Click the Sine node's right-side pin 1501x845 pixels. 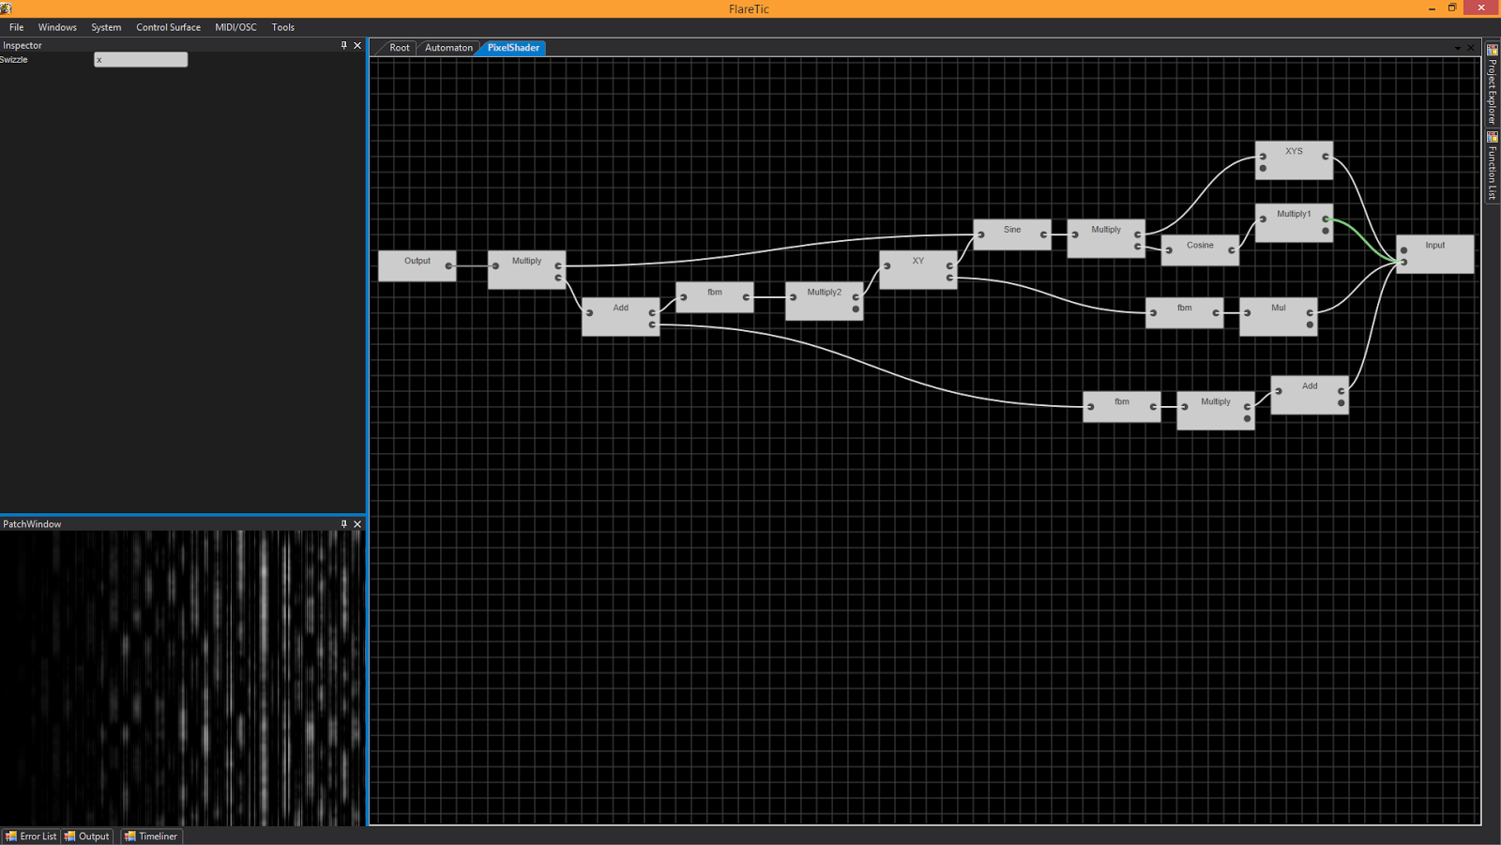(1043, 234)
